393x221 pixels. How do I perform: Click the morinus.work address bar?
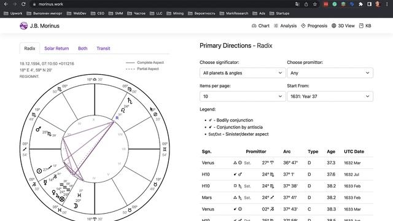pyautogui.click(x=160, y=4)
